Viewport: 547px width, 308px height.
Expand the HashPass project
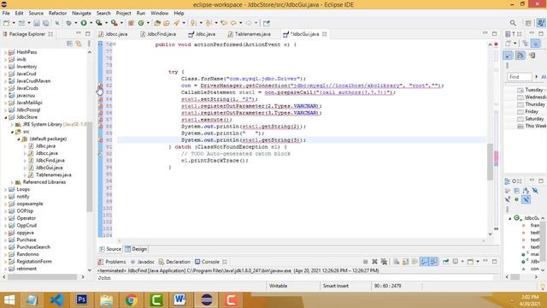[5, 52]
